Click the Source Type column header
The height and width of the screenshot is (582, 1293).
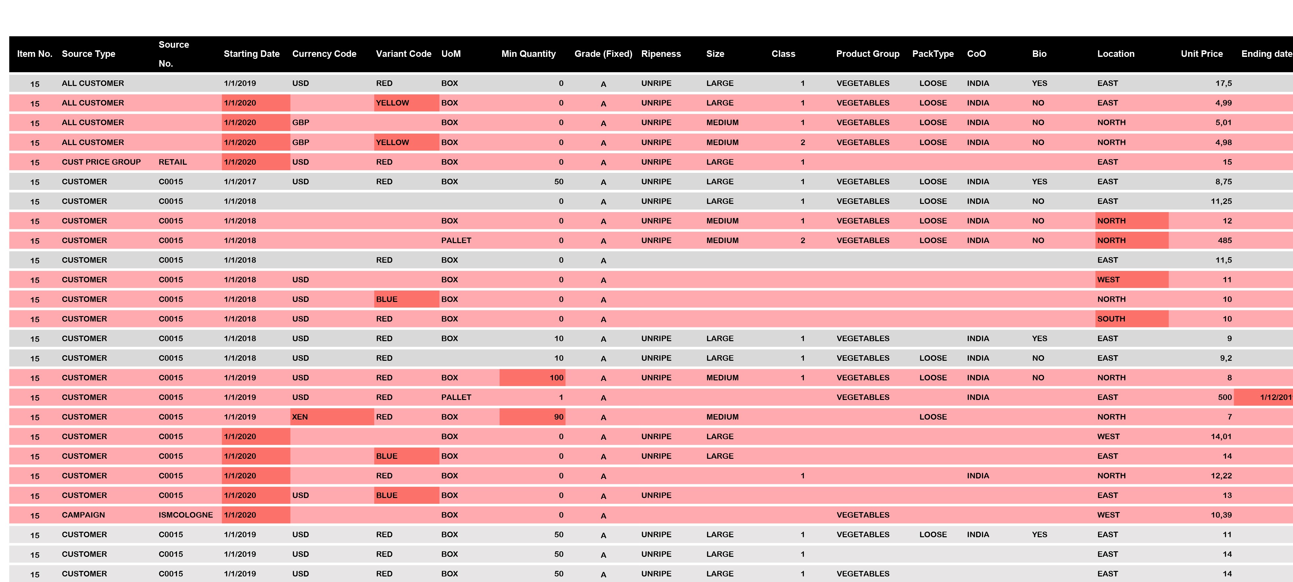88,54
